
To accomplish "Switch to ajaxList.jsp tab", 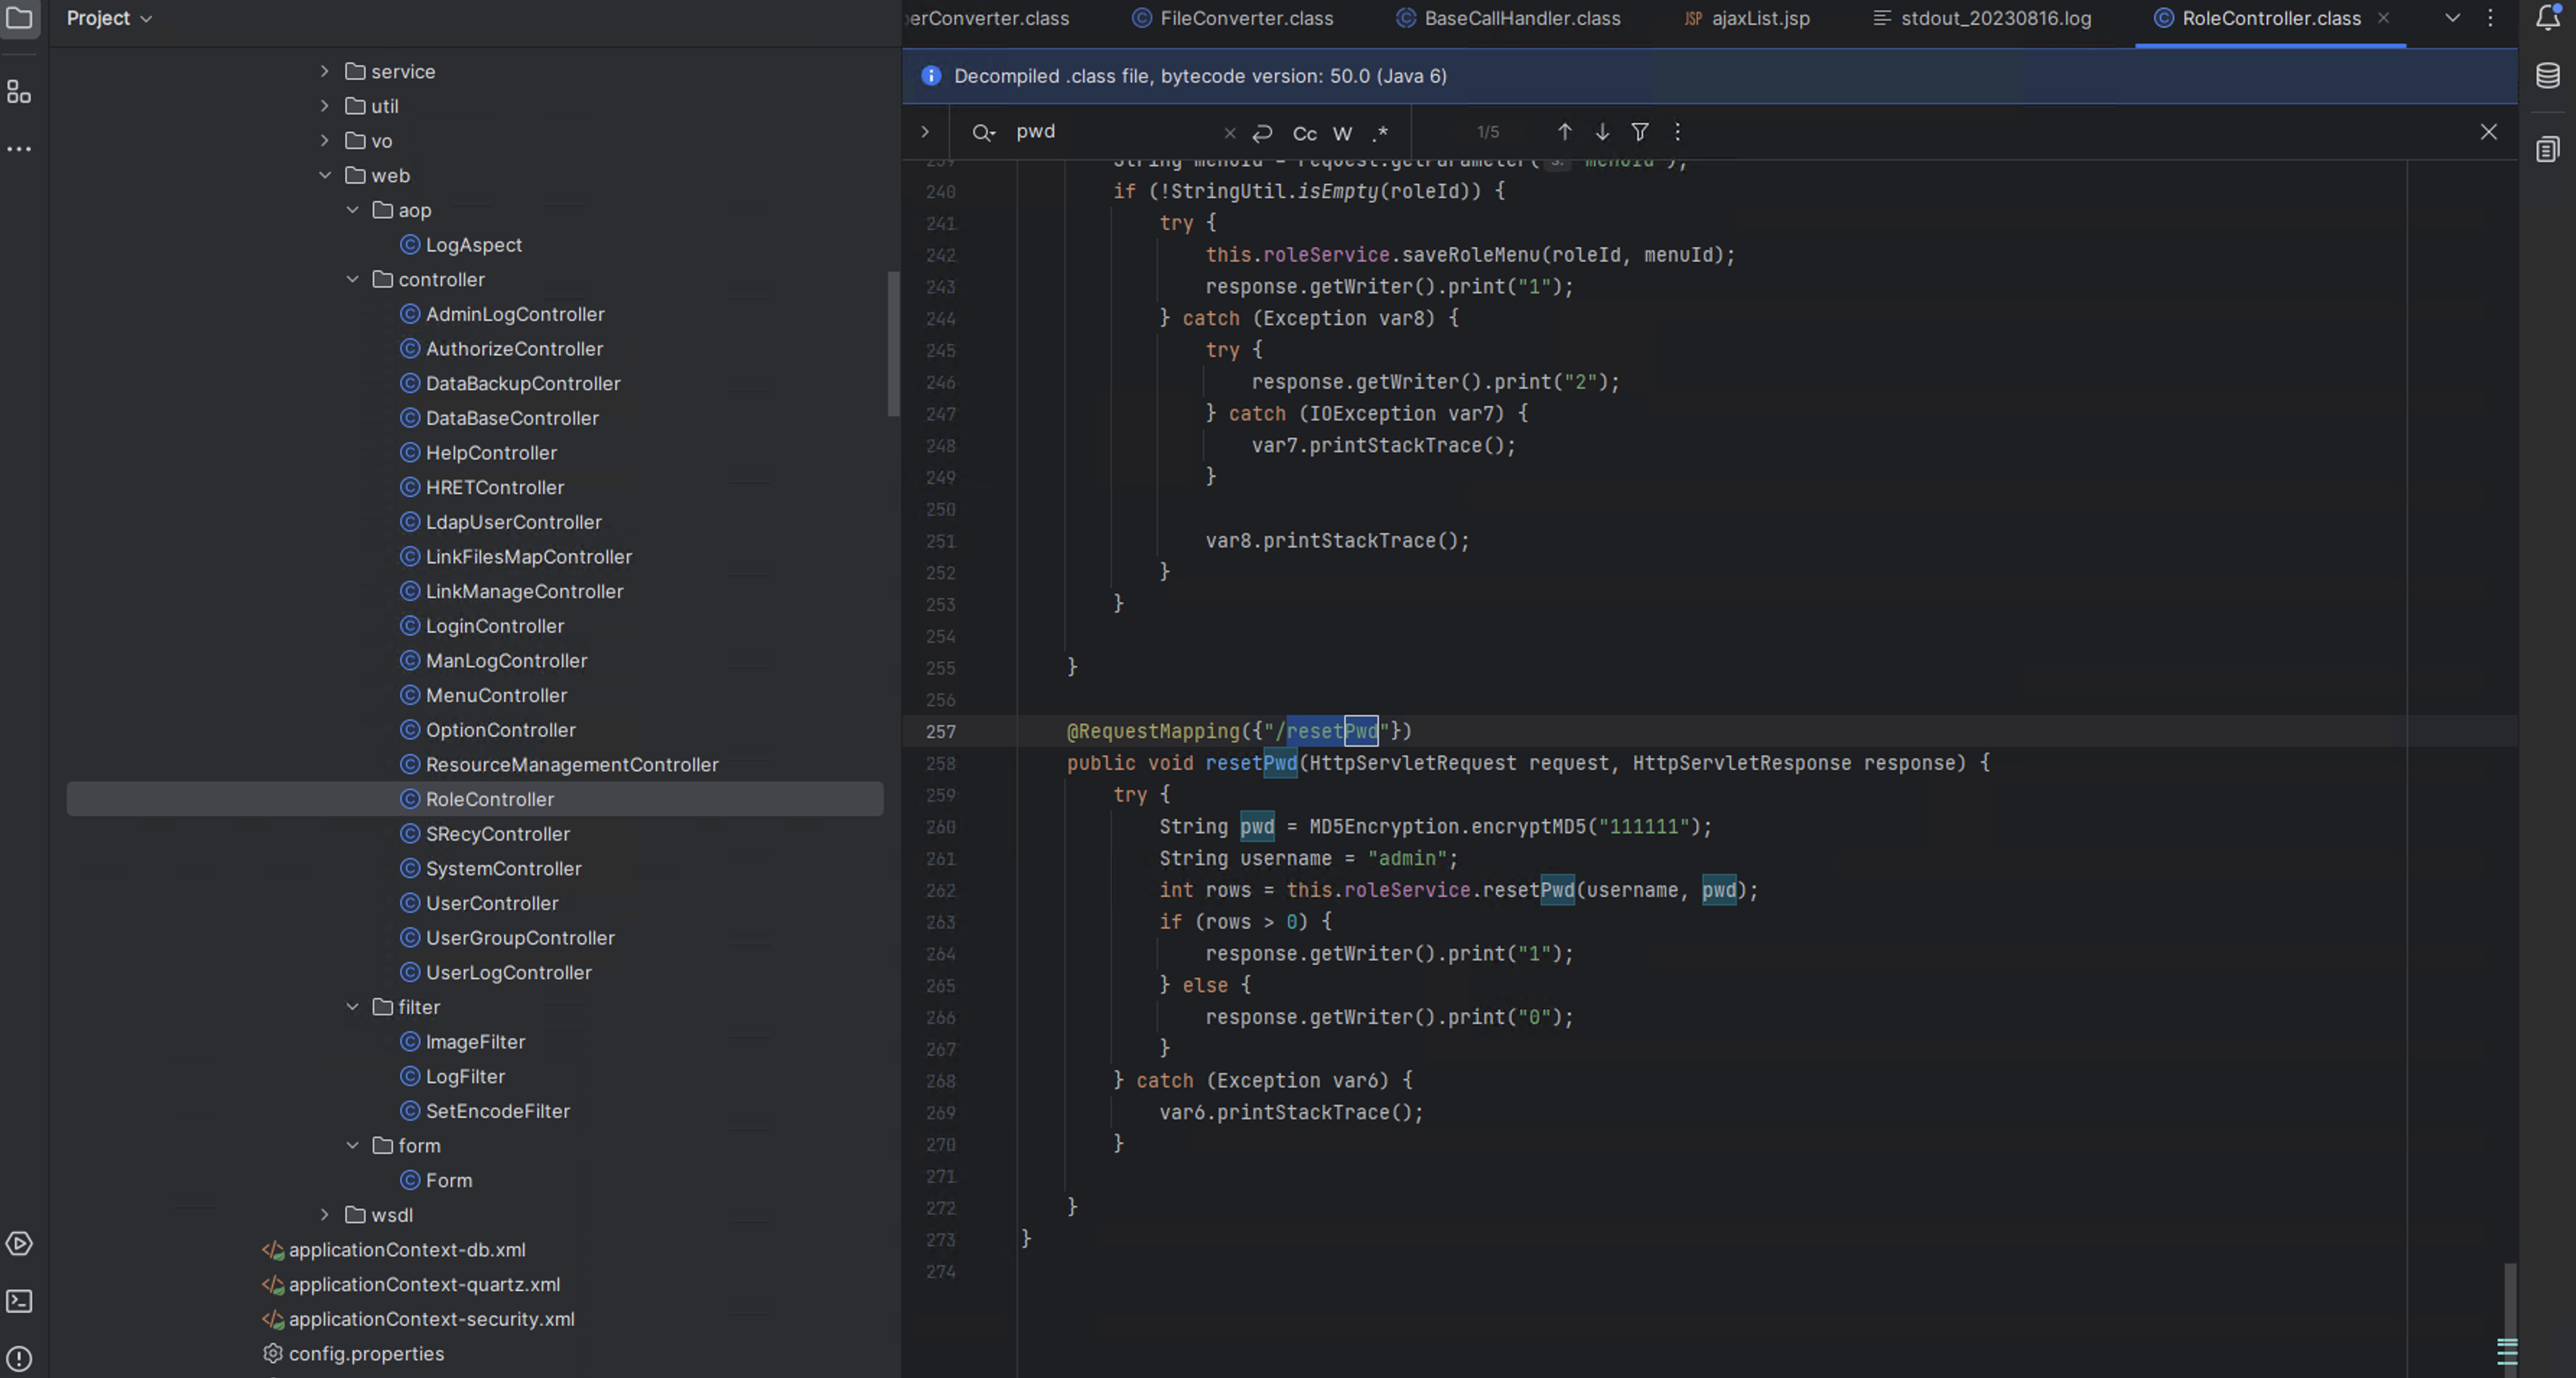I will [x=1746, y=18].
